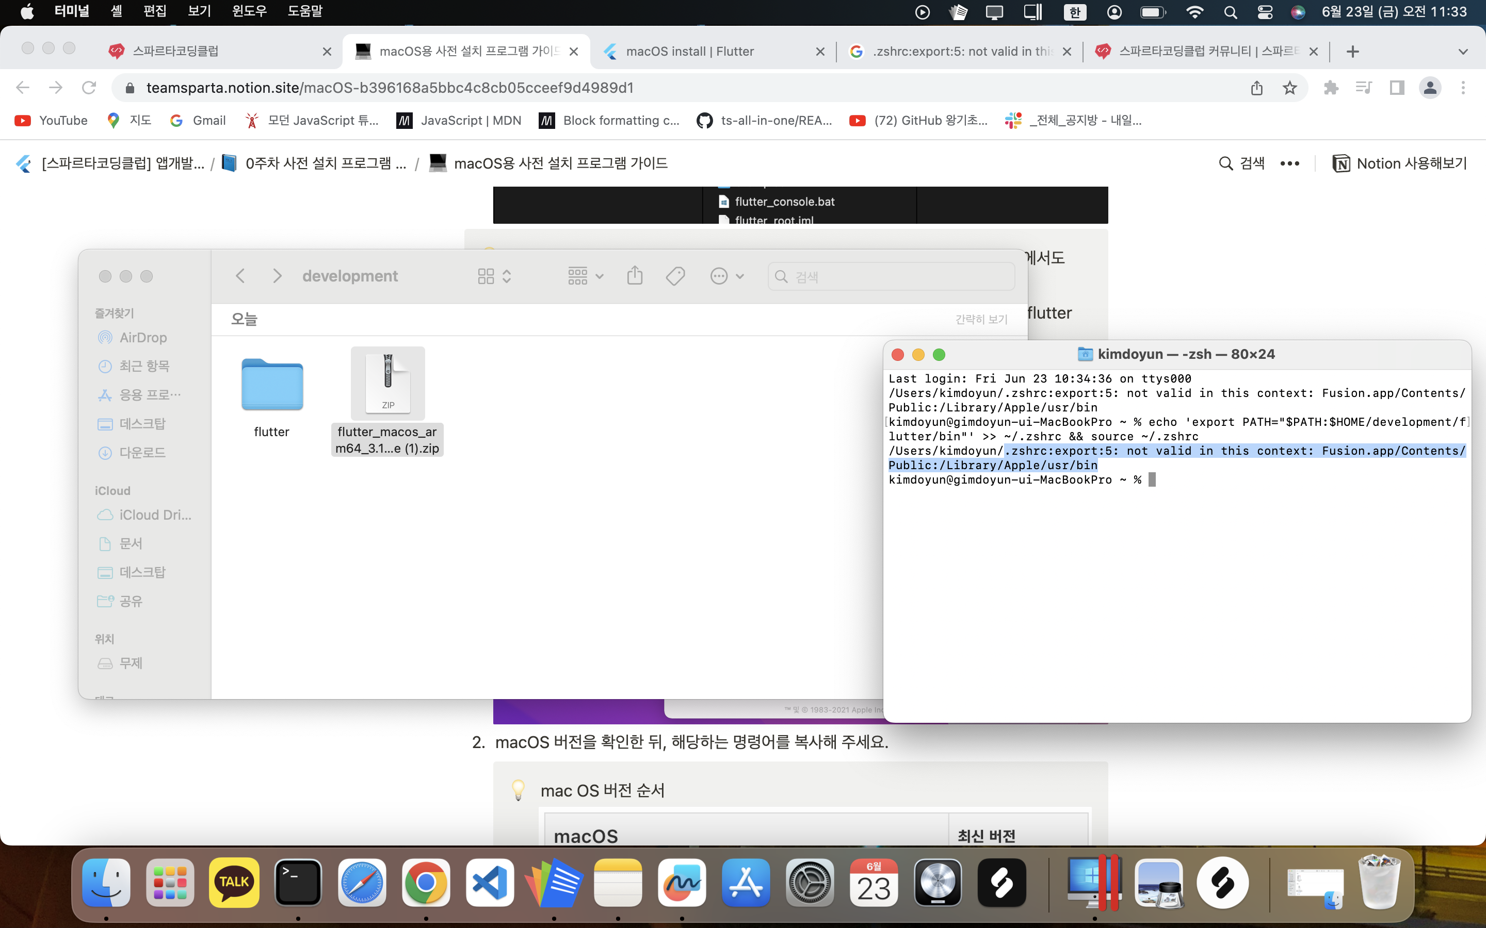Click 간략히 보기 in Finder

coord(981,319)
